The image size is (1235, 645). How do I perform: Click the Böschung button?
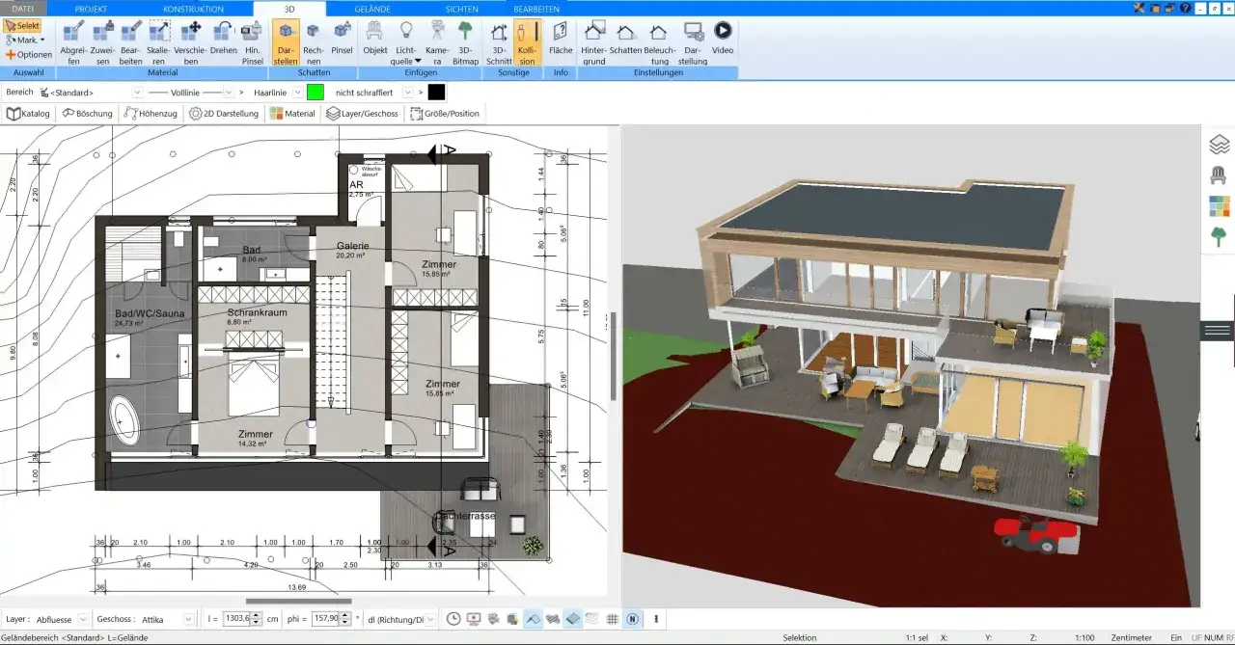pyautogui.click(x=88, y=113)
